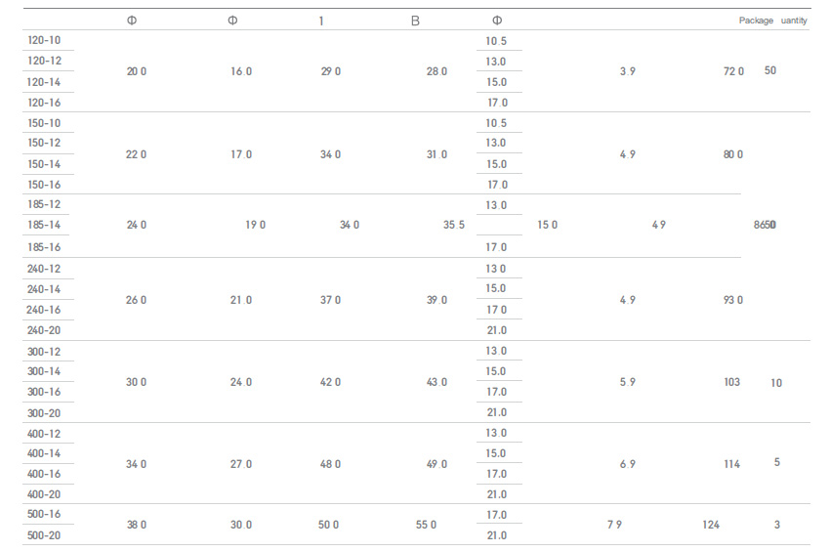Select the 6.9 value cell
The image size is (830, 552).
click(628, 465)
